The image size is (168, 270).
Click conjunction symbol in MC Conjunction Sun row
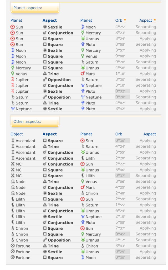coord(45,164)
